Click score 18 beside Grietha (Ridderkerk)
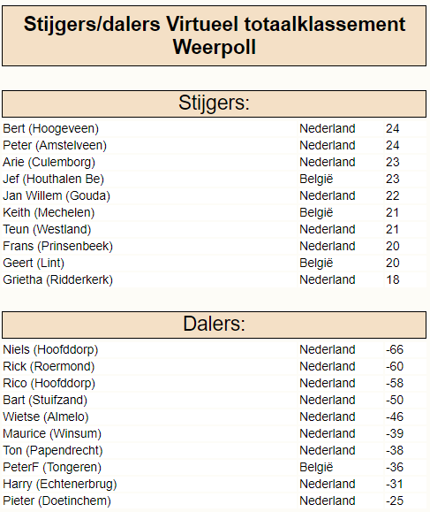Viewport: 430px width, 512px height. click(393, 279)
